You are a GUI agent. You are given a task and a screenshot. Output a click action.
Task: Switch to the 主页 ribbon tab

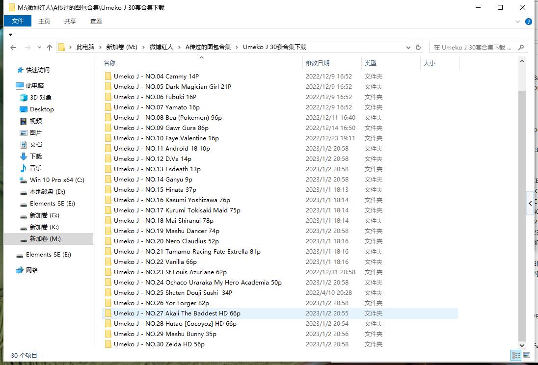click(x=44, y=21)
